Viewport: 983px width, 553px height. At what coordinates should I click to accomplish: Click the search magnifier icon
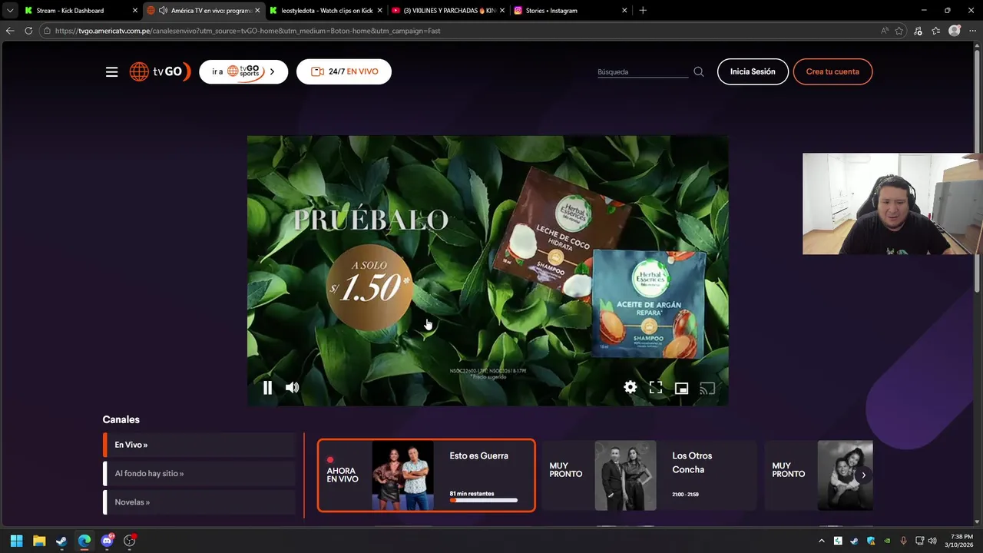coord(699,71)
